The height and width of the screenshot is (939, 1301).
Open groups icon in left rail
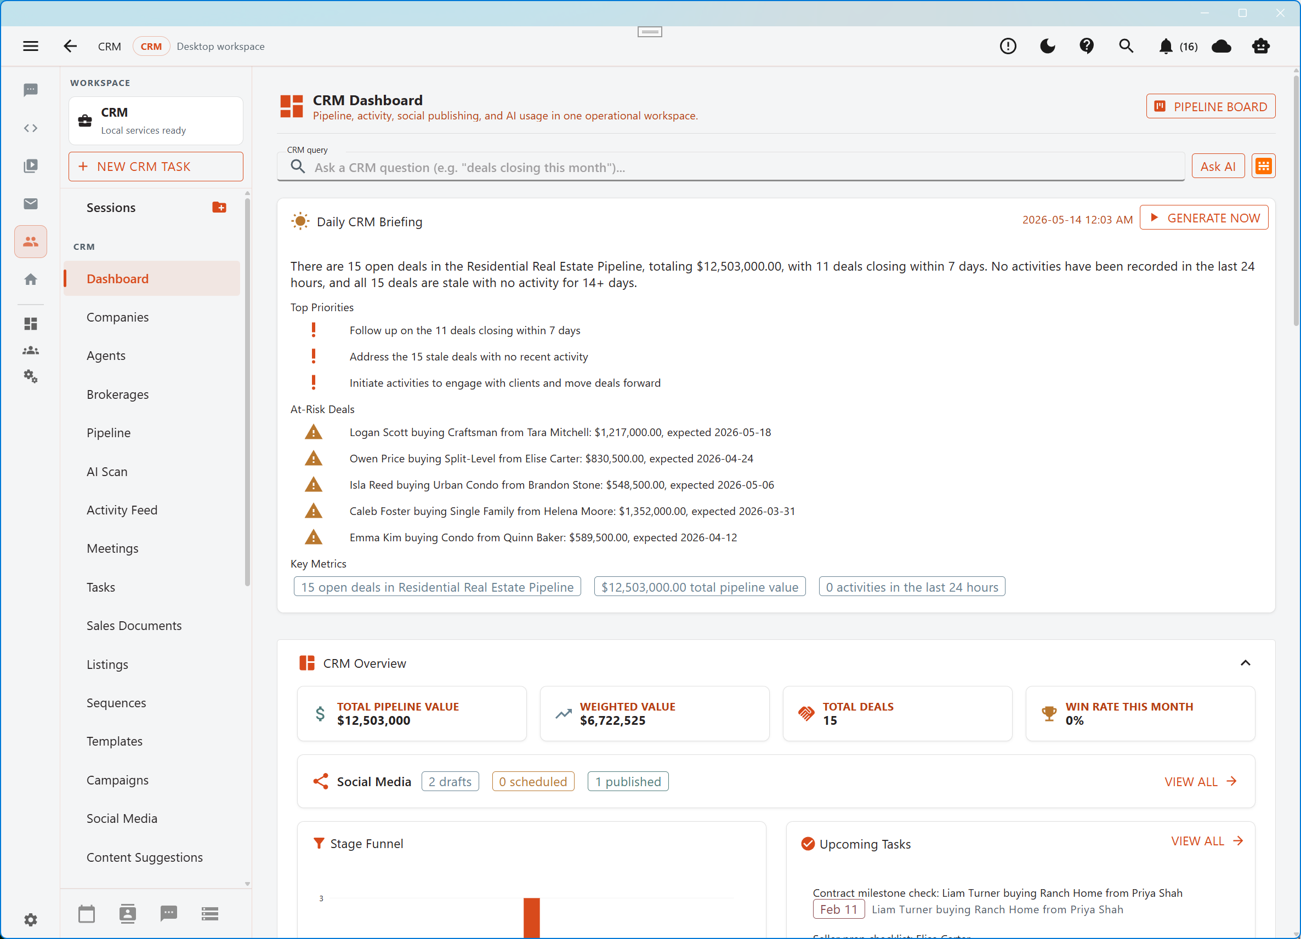pyautogui.click(x=31, y=350)
